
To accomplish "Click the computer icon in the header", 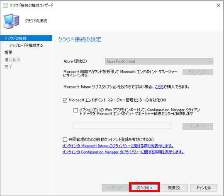I will pos(11,21).
